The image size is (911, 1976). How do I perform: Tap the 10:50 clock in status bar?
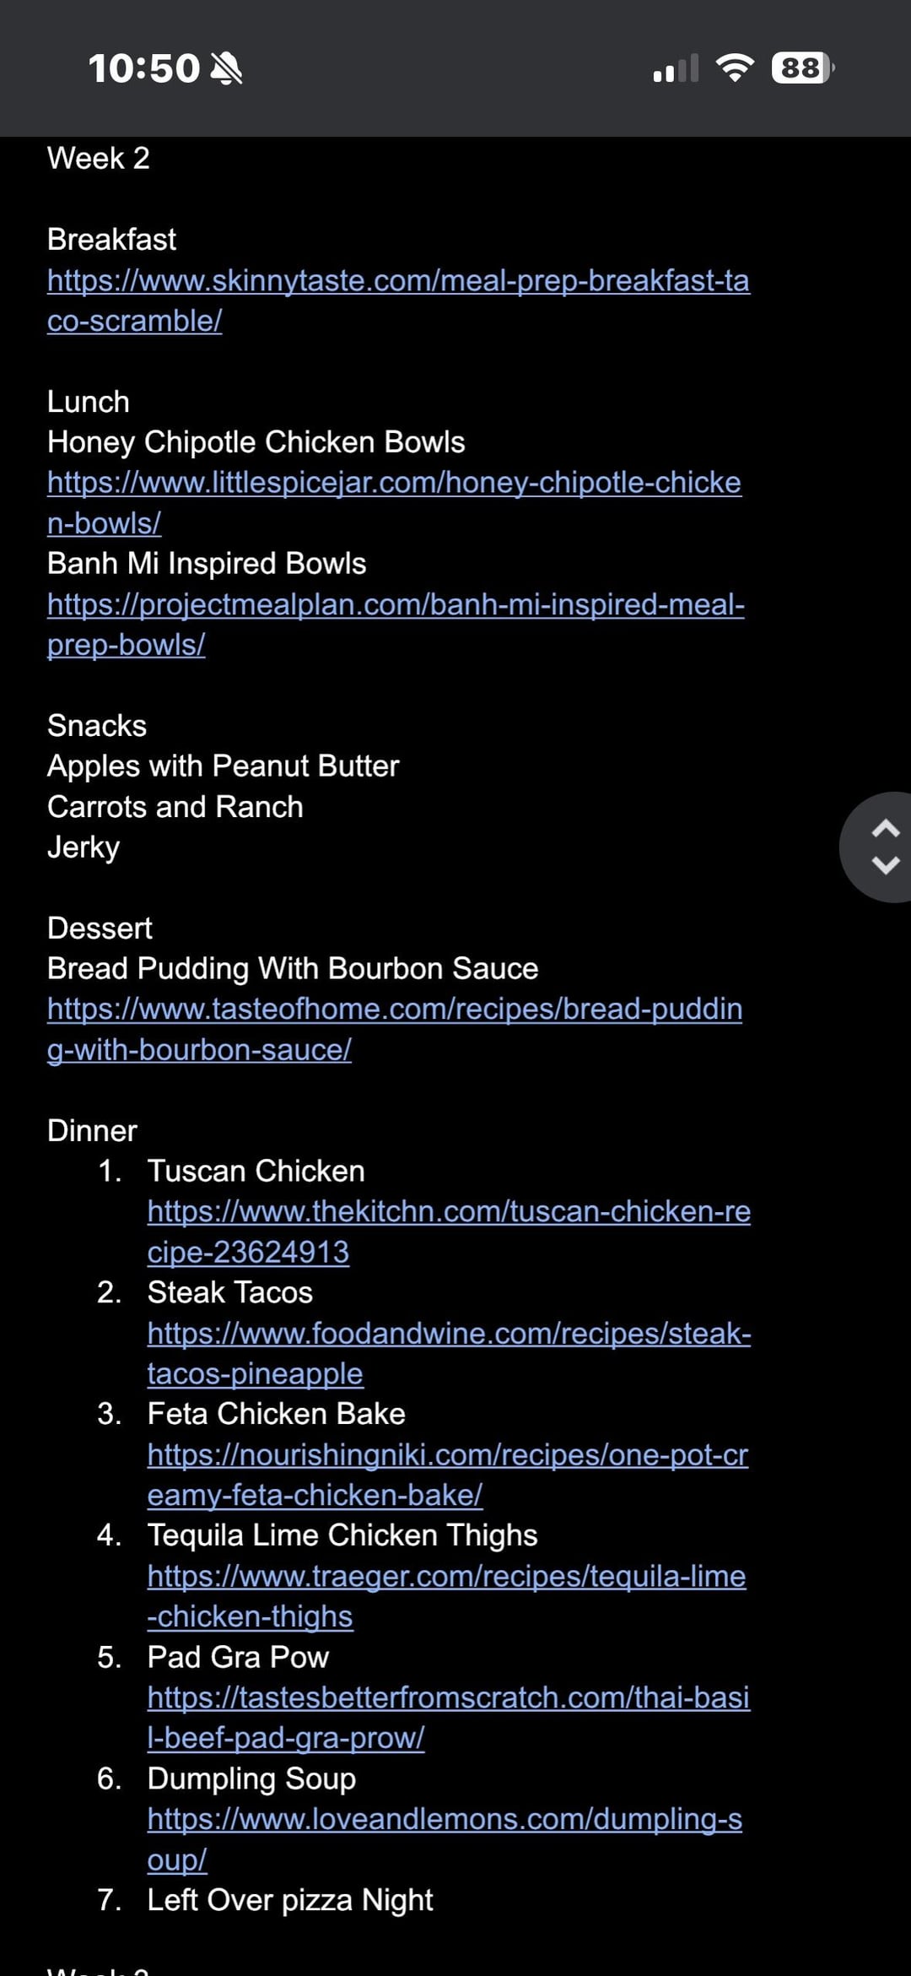143,68
